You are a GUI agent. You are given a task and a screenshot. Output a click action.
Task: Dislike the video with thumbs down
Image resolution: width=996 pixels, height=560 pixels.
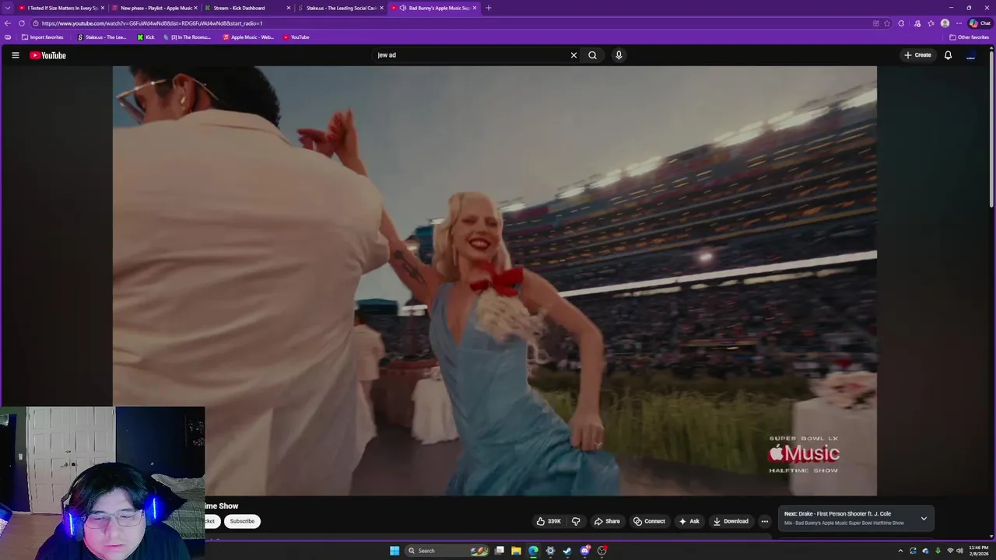click(576, 521)
